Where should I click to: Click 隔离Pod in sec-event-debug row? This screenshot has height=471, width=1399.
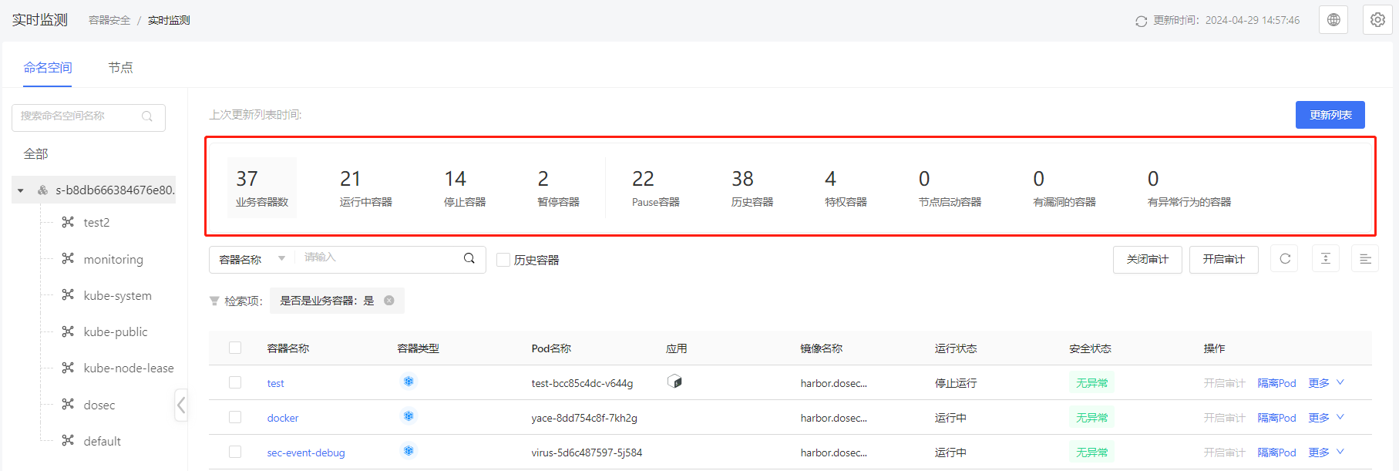pyautogui.click(x=1276, y=452)
